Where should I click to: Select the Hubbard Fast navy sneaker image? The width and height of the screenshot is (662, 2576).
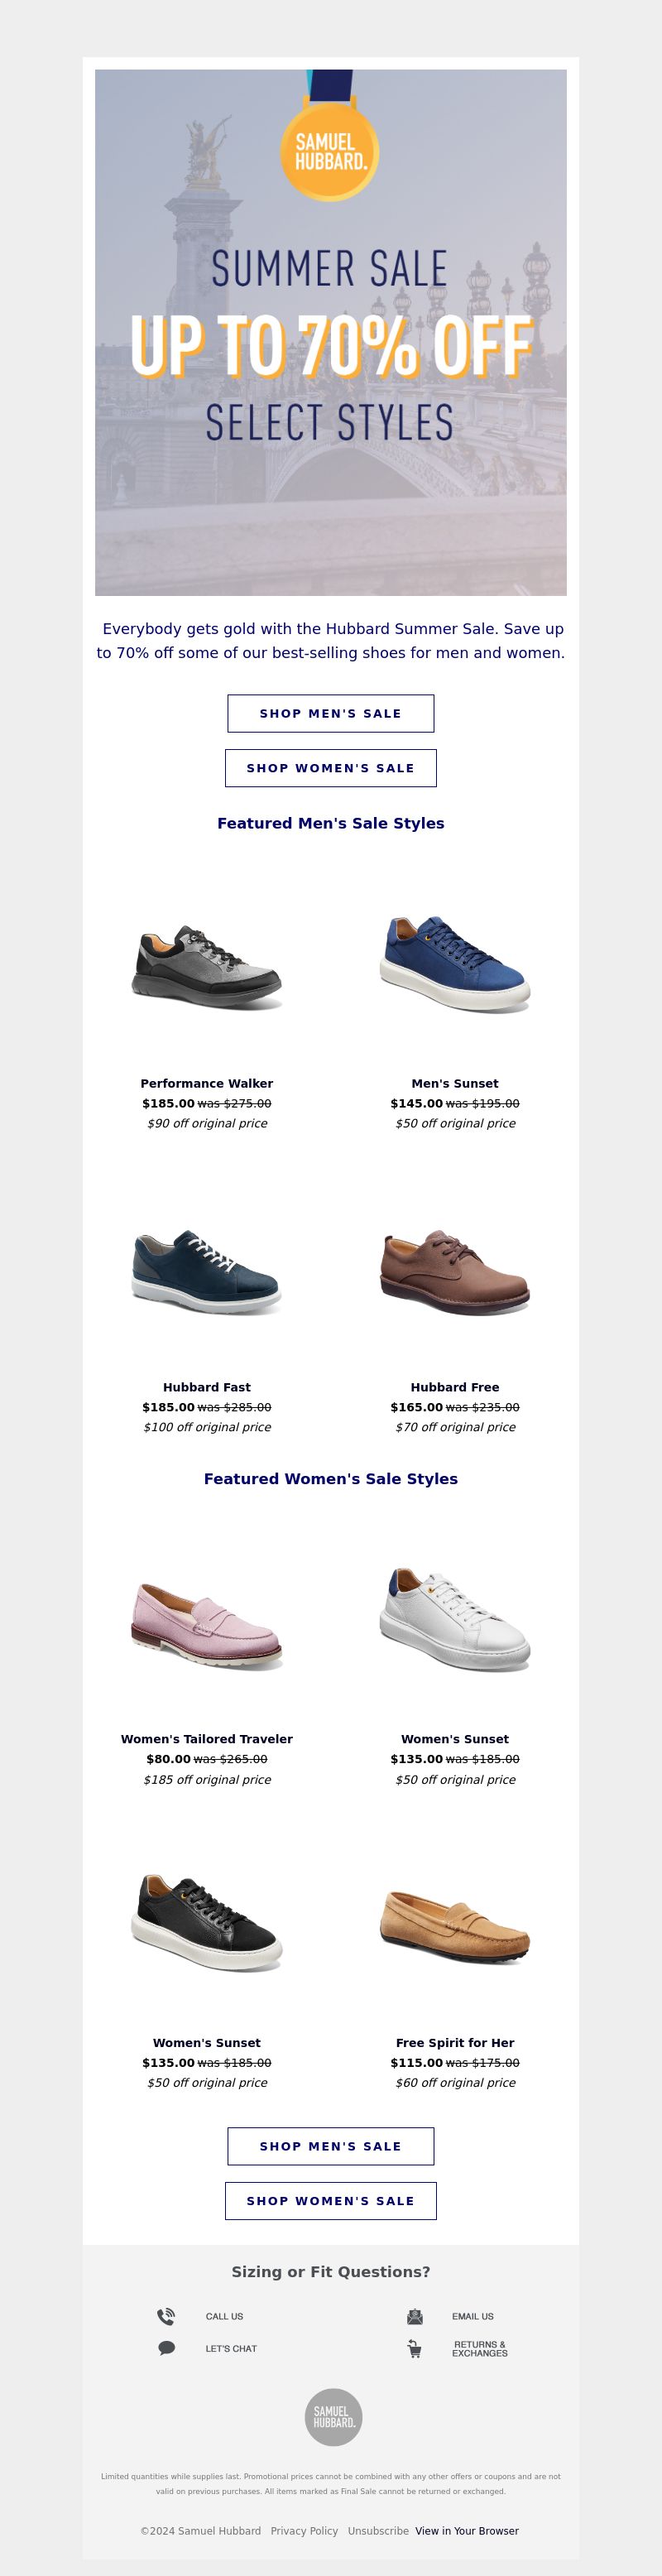[x=207, y=1271]
